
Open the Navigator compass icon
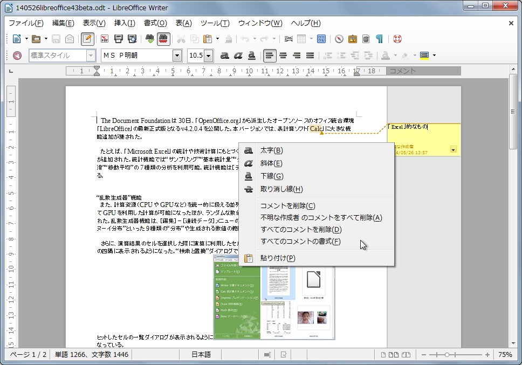tap(339, 39)
